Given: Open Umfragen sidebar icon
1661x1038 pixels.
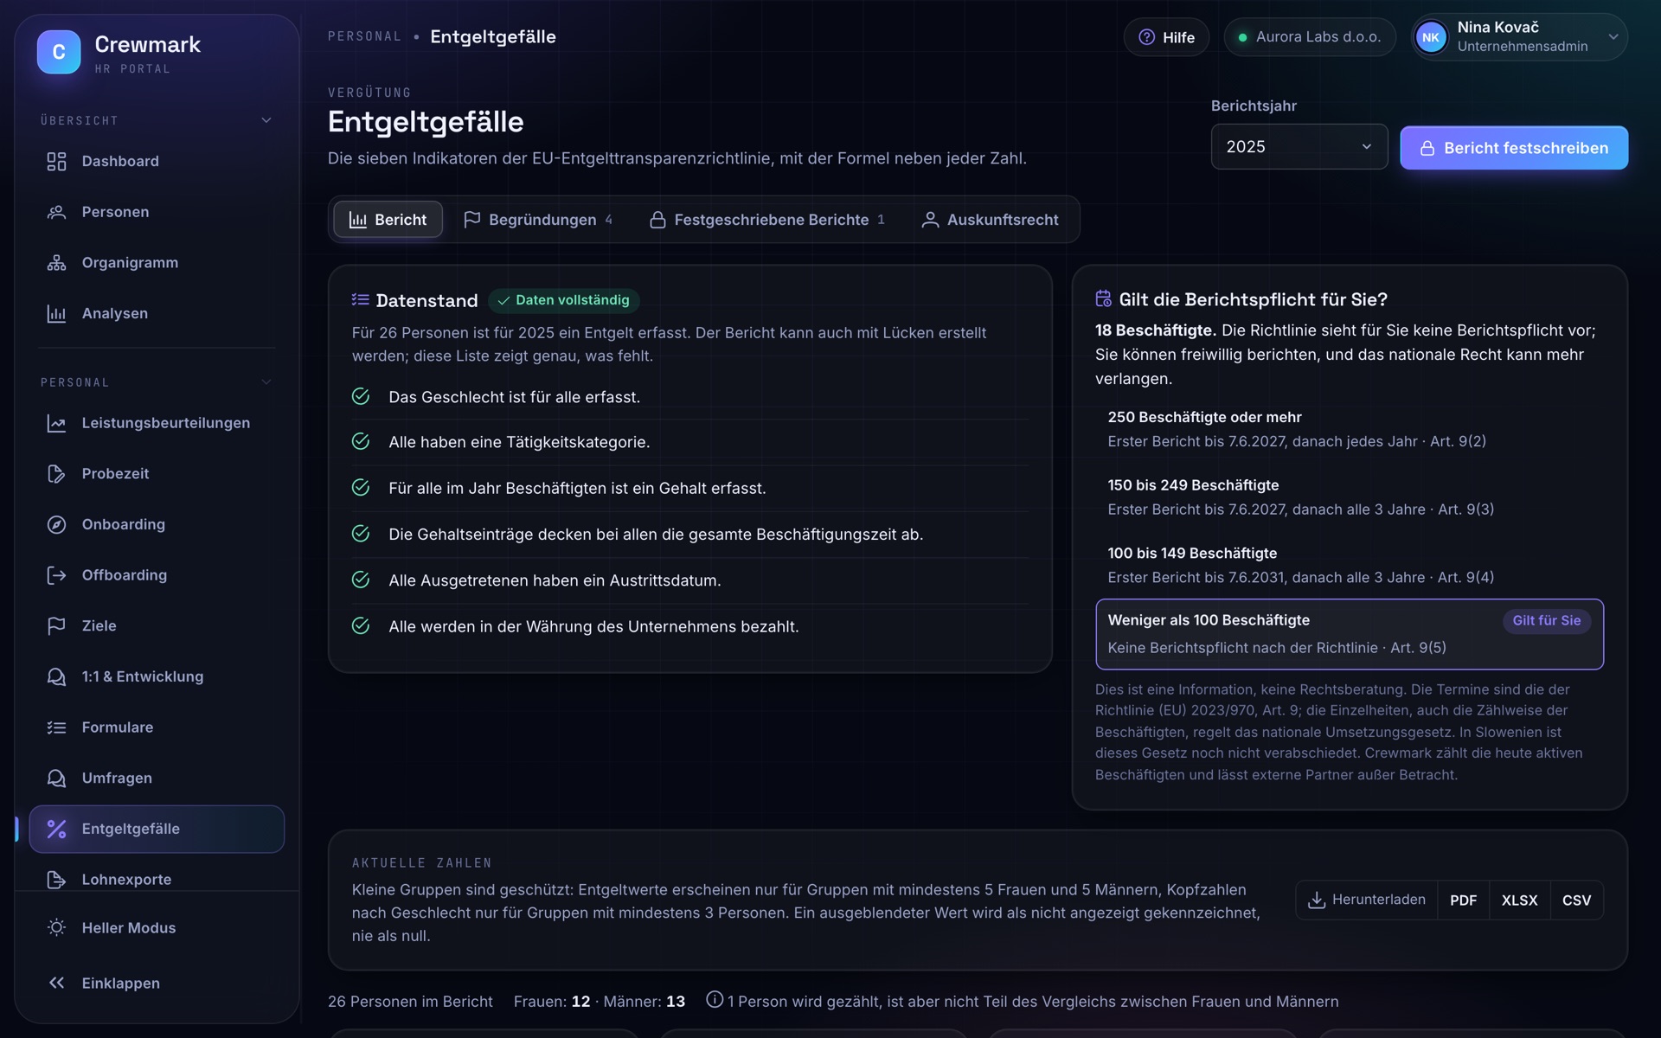Looking at the screenshot, I should [56, 778].
